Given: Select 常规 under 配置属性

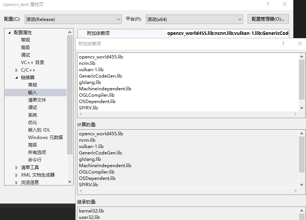Looking at the screenshot, I should [x=25, y=40].
